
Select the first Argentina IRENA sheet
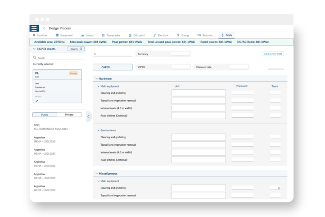(x=45, y=139)
